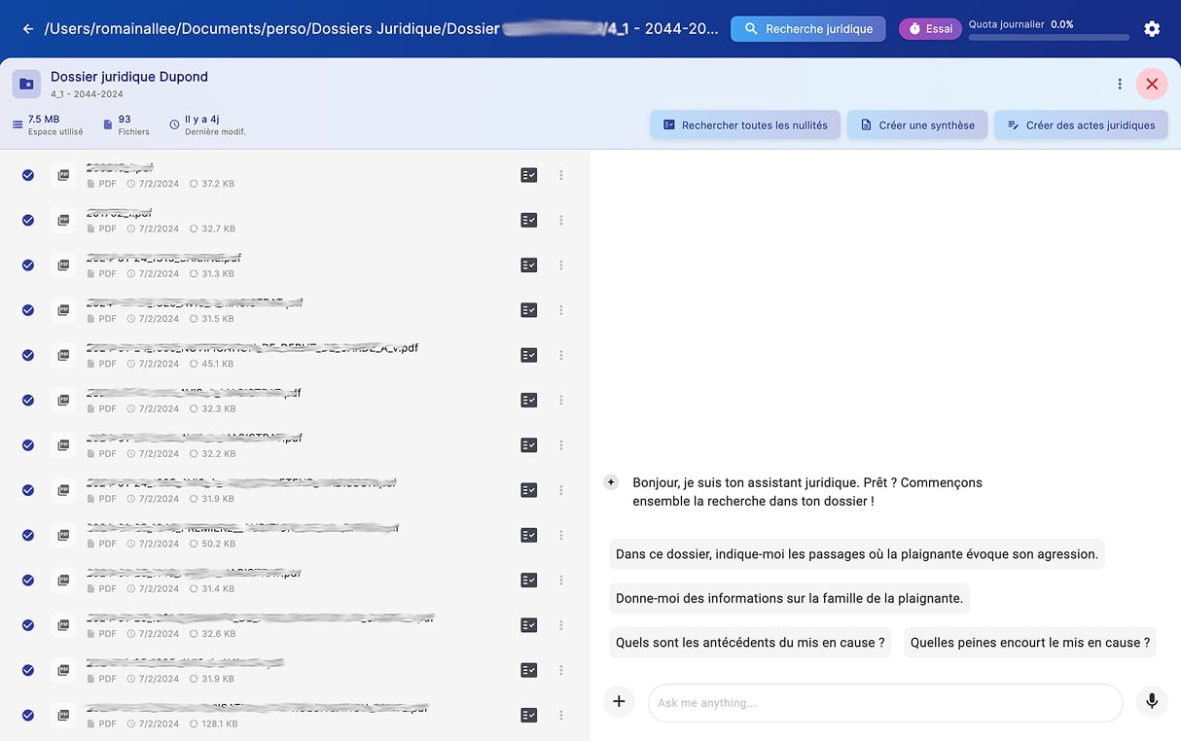The image size is (1181, 741).
Task: Click the checklist icon for the 37.2 KB file
Action: coord(529,175)
